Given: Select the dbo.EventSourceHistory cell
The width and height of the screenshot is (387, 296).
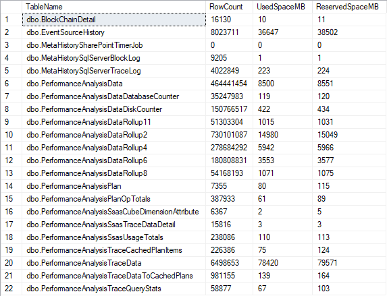Looking at the screenshot, I should click(x=113, y=32).
